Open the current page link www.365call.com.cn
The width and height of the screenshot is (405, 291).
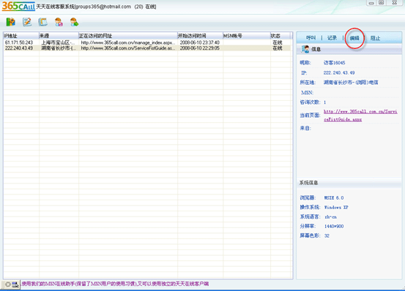tap(360, 116)
